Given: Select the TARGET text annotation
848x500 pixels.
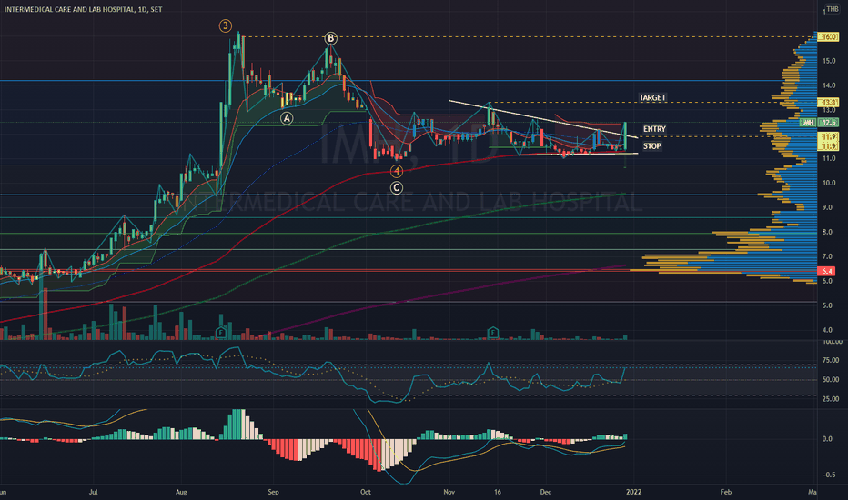Looking at the screenshot, I should 652,98.
